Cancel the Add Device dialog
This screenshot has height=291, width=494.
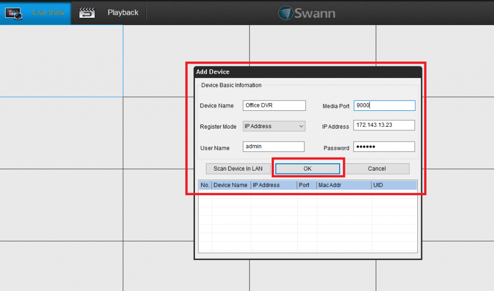(377, 169)
